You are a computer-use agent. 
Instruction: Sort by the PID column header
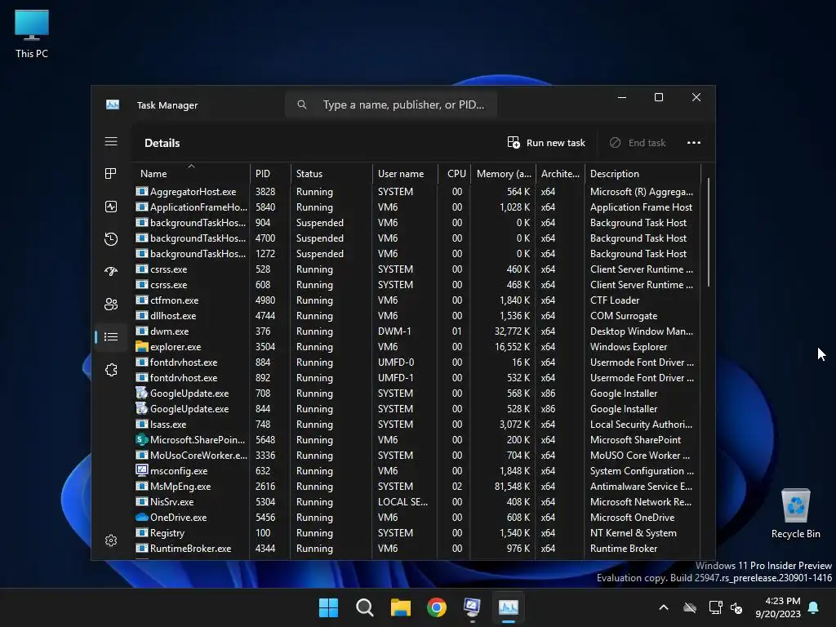[270, 174]
